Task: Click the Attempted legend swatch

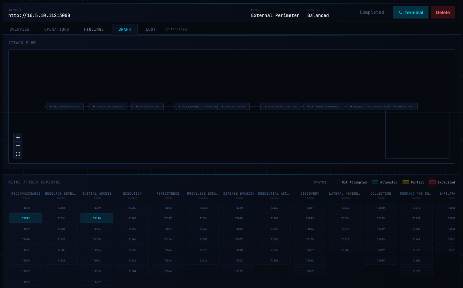Action: (x=375, y=182)
